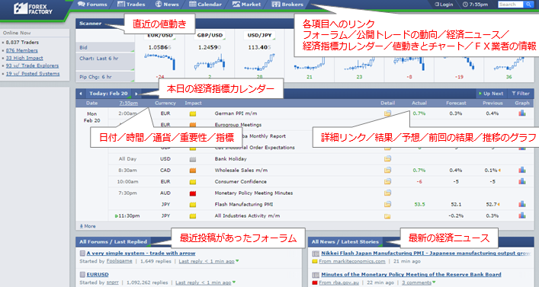The image size is (539, 287).
Task: Open the Market section
Action: 246,5
